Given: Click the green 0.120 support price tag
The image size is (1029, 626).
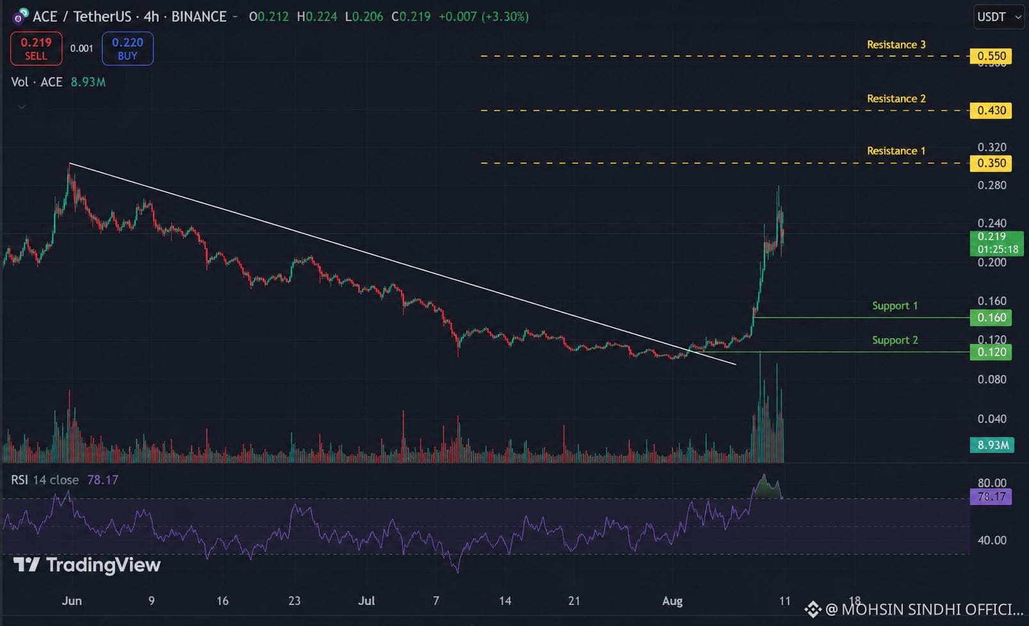Looking at the screenshot, I should (x=991, y=352).
